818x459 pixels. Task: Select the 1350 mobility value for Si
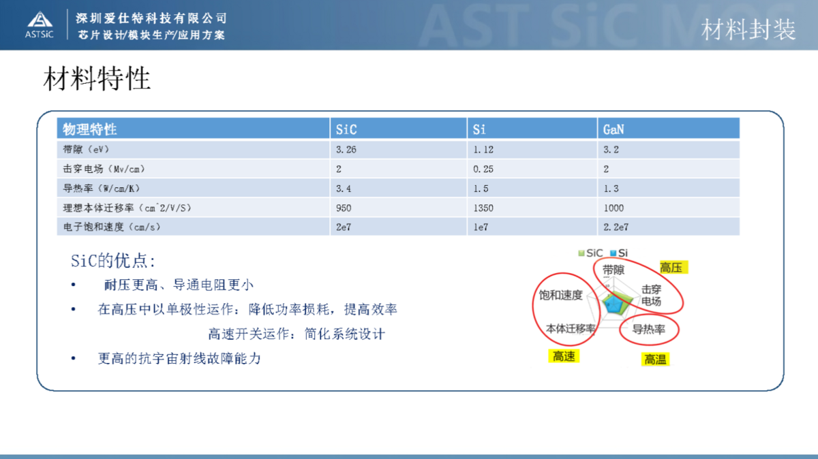483,208
